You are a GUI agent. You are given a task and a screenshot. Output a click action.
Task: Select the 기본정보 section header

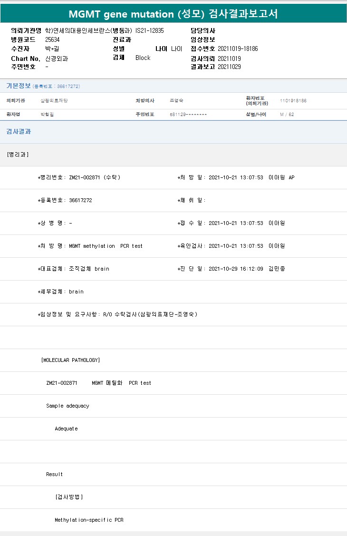(19, 86)
